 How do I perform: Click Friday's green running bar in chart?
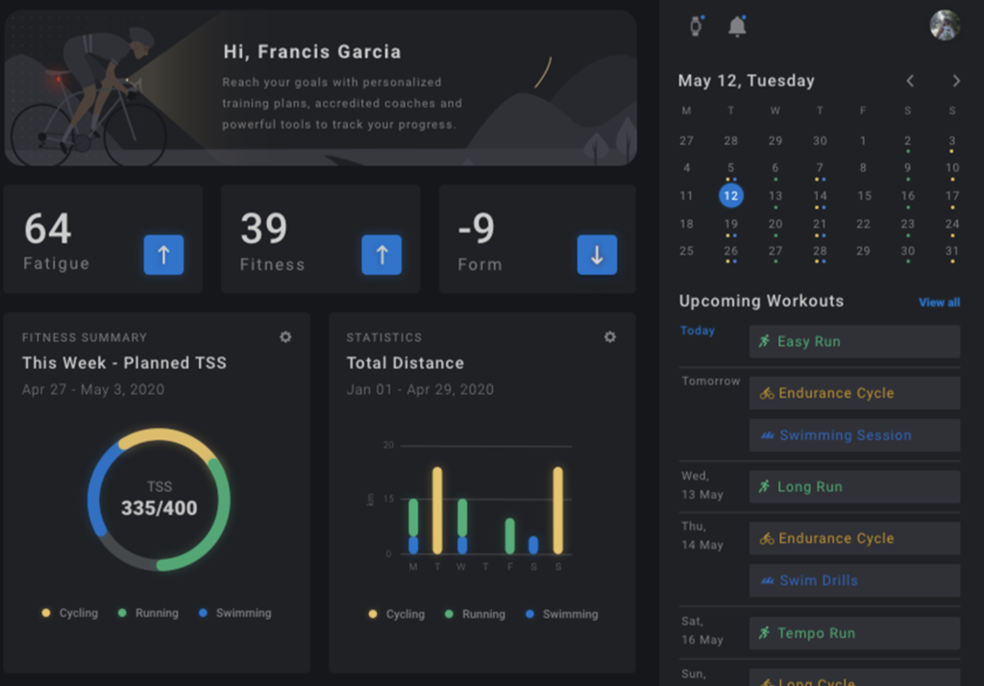click(510, 536)
